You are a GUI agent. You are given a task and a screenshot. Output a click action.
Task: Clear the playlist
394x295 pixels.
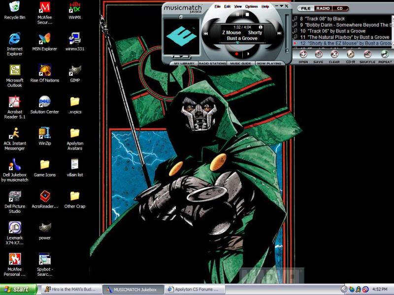(334, 55)
